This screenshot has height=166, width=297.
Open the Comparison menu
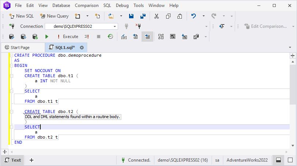pos(87,5)
